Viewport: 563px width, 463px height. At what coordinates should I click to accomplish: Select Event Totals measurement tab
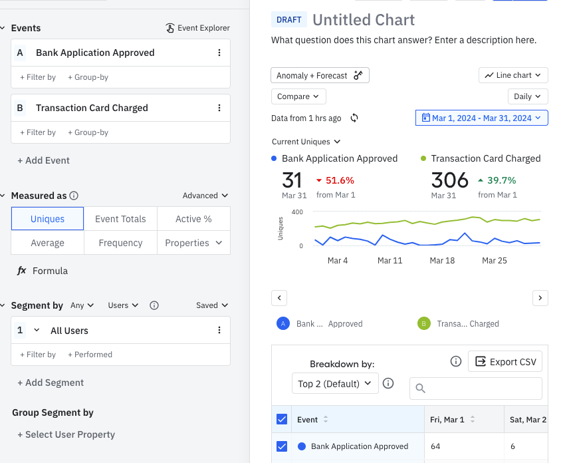pyautogui.click(x=120, y=219)
